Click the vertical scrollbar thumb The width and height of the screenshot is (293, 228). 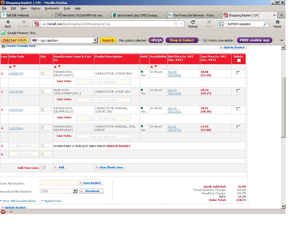click(283, 107)
